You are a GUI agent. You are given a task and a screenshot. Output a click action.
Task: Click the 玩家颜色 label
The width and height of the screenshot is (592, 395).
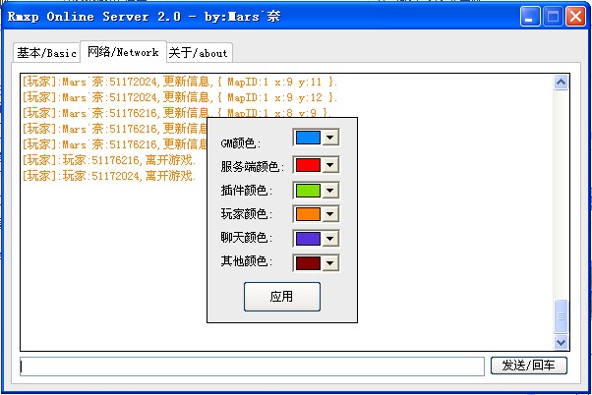pyautogui.click(x=246, y=214)
